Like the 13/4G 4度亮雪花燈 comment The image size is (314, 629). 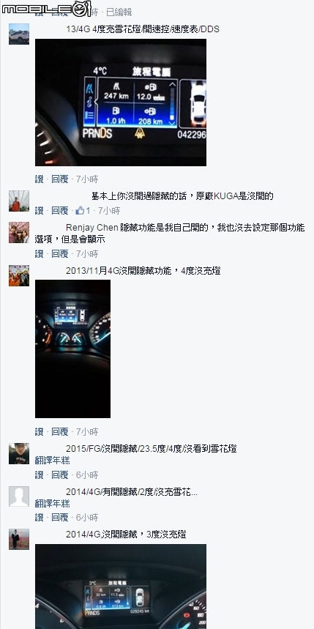click(39, 179)
